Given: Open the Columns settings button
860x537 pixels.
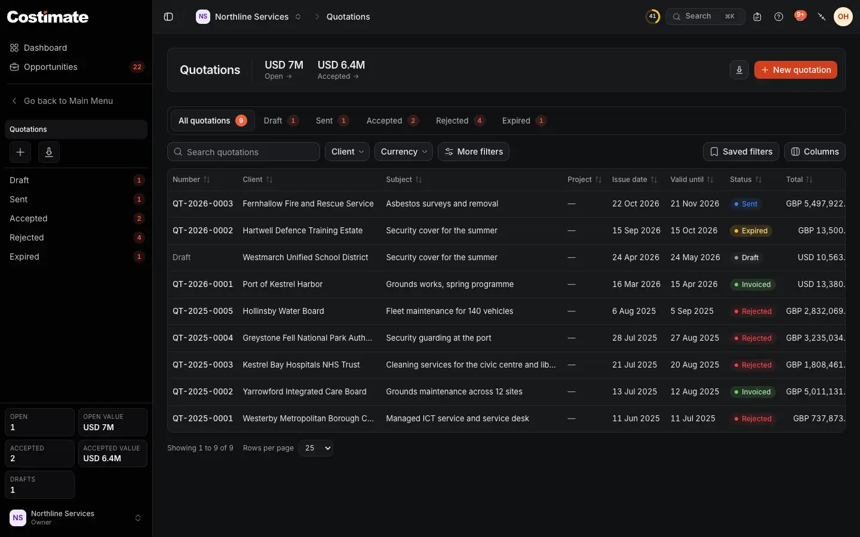Looking at the screenshot, I should [815, 152].
